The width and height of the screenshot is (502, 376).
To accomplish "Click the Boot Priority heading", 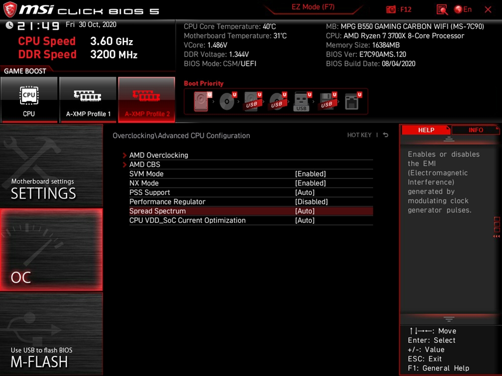I will (x=204, y=83).
